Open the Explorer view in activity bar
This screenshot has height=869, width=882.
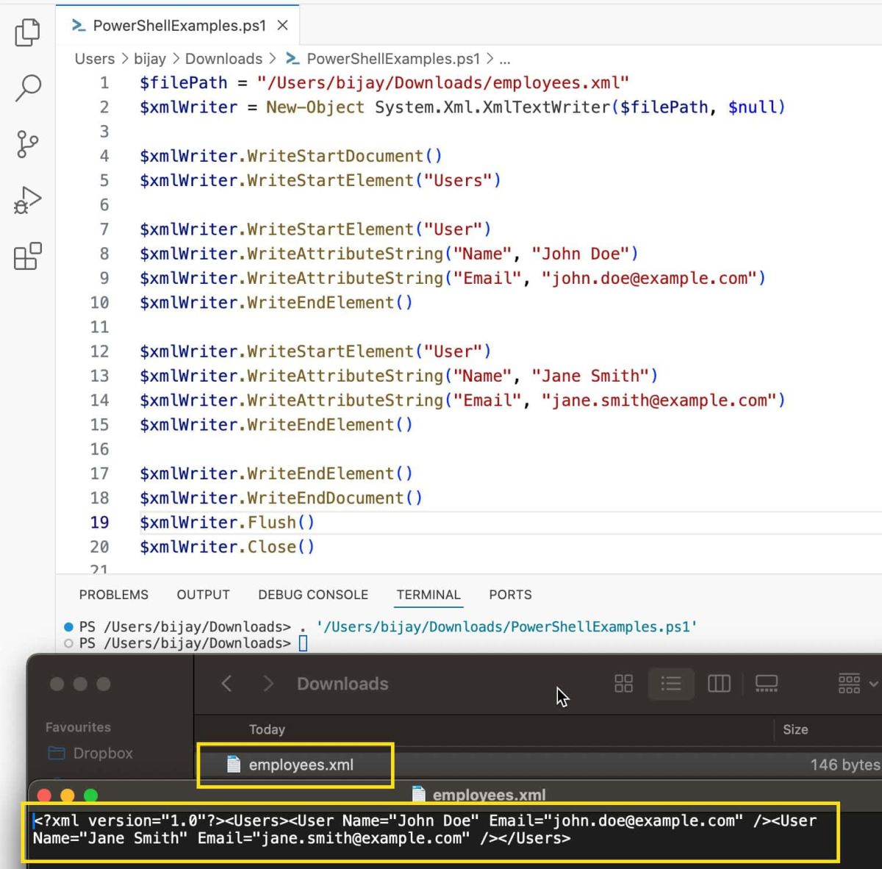pyautogui.click(x=27, y=32)
